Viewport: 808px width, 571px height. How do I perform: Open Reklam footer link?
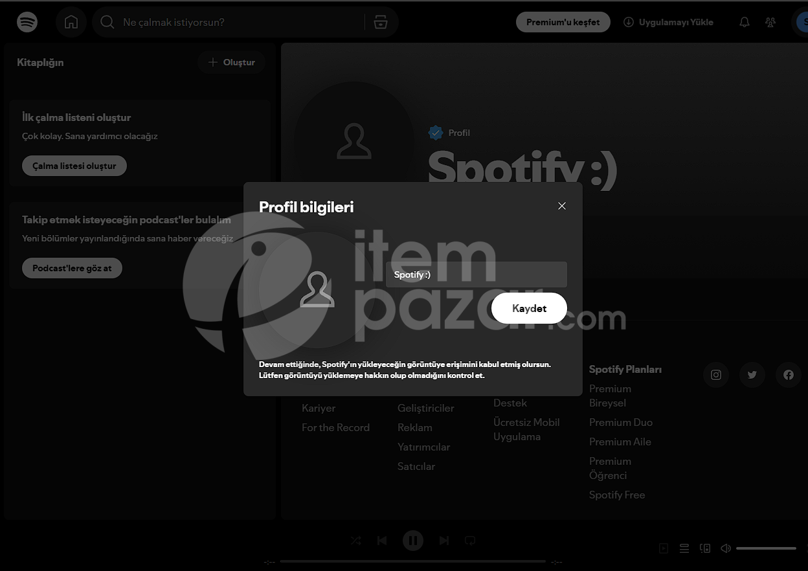point(415,427)
